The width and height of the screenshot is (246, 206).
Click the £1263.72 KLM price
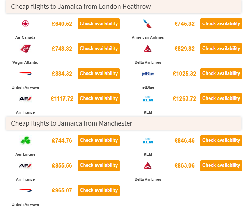tap(184, 98)
